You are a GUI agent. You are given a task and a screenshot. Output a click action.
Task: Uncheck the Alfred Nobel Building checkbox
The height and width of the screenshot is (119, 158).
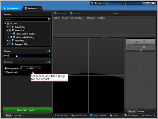point(11,37)
